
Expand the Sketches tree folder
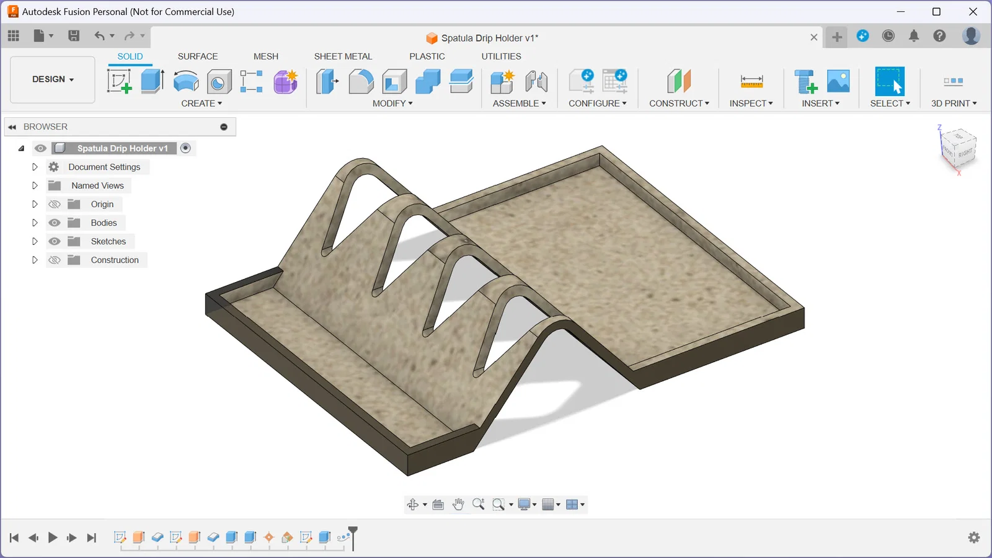click(x=35, y=241)
